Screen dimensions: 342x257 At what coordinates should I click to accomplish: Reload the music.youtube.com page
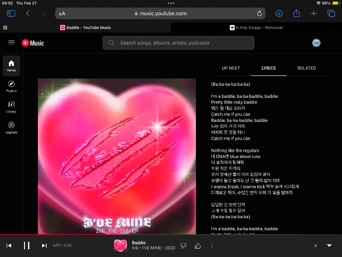259,13
